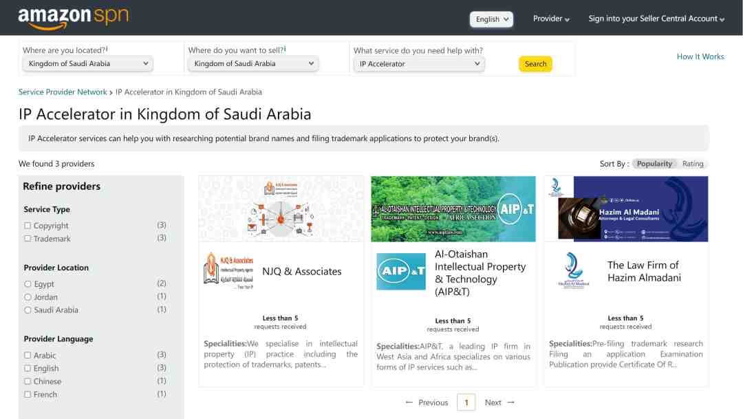Open the 'Where do you want to sell' dropdown
Viewport: 743px width, 419px height.
[x=253, y=63]
